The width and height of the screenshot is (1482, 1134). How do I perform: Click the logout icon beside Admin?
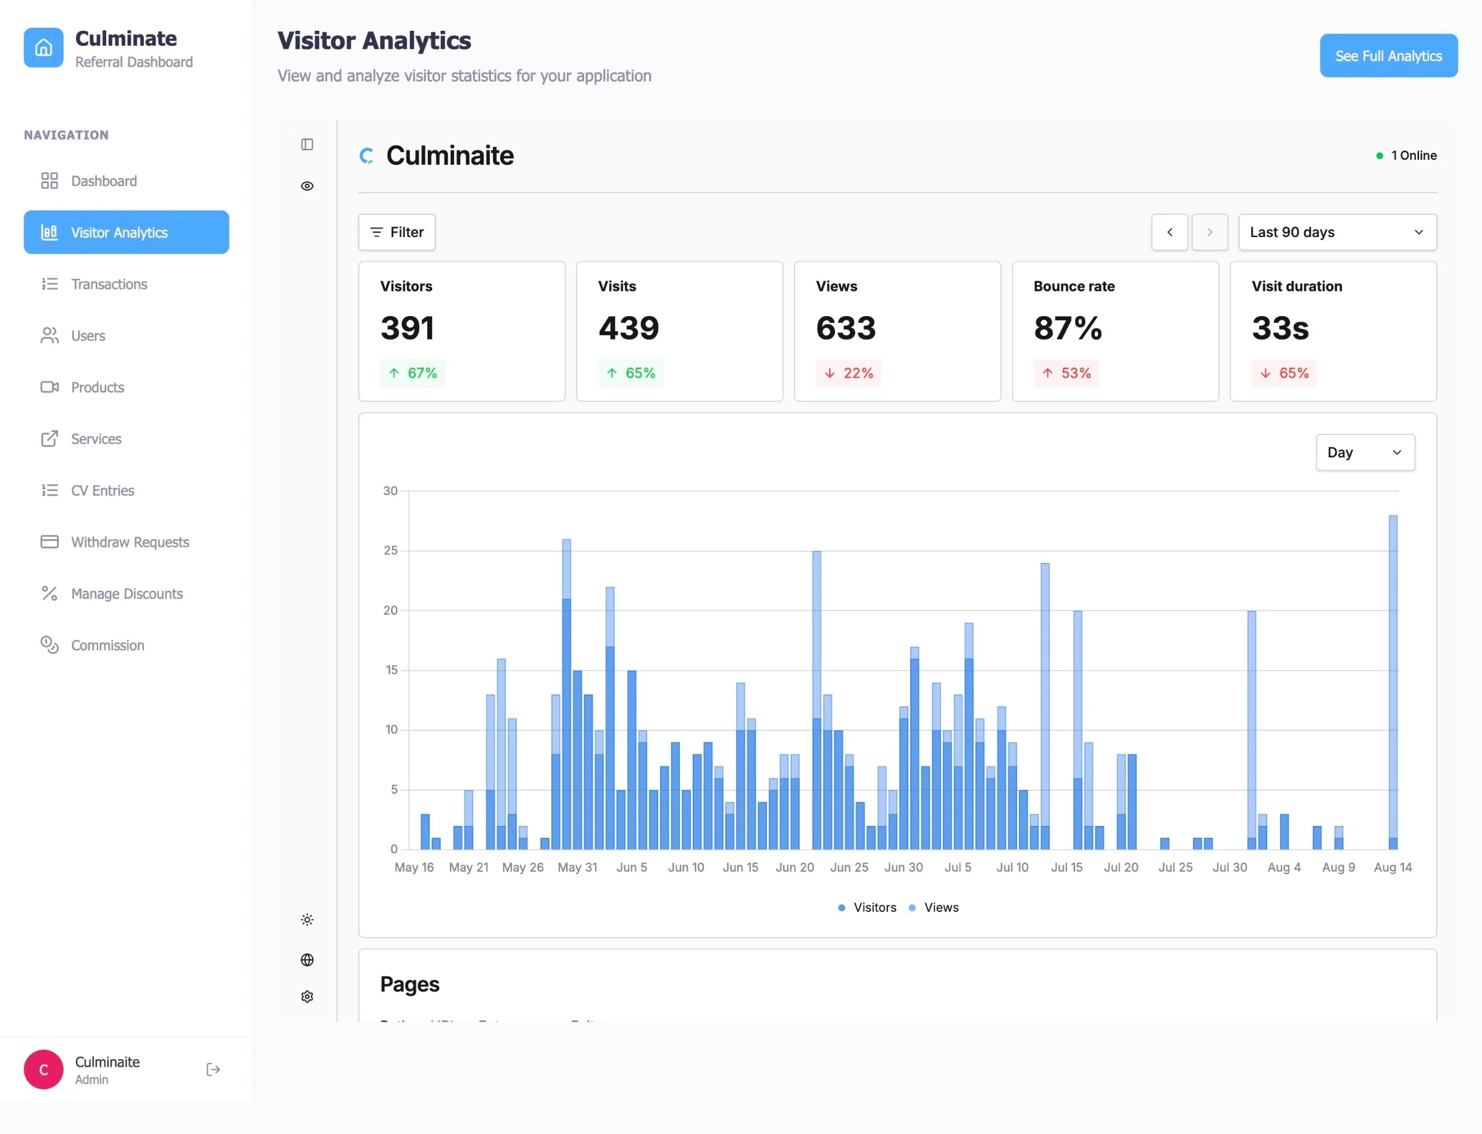click(x=214, y=1070)
